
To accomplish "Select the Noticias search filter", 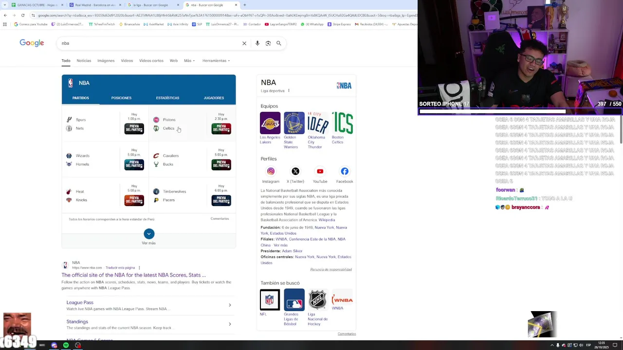I will [x=84, y=61].
